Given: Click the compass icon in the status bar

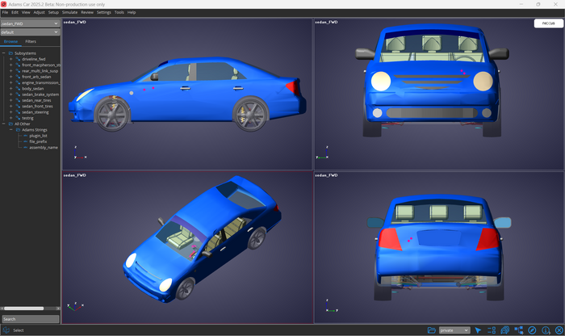Looking at the screenshot, I should [x=532, y=330].
